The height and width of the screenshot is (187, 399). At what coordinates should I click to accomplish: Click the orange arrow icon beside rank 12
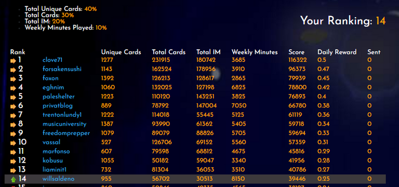point(13,162)
